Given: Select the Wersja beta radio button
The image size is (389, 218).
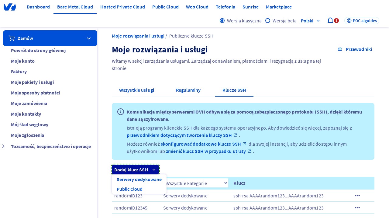Looking at the screenshot, I should 268,21.
